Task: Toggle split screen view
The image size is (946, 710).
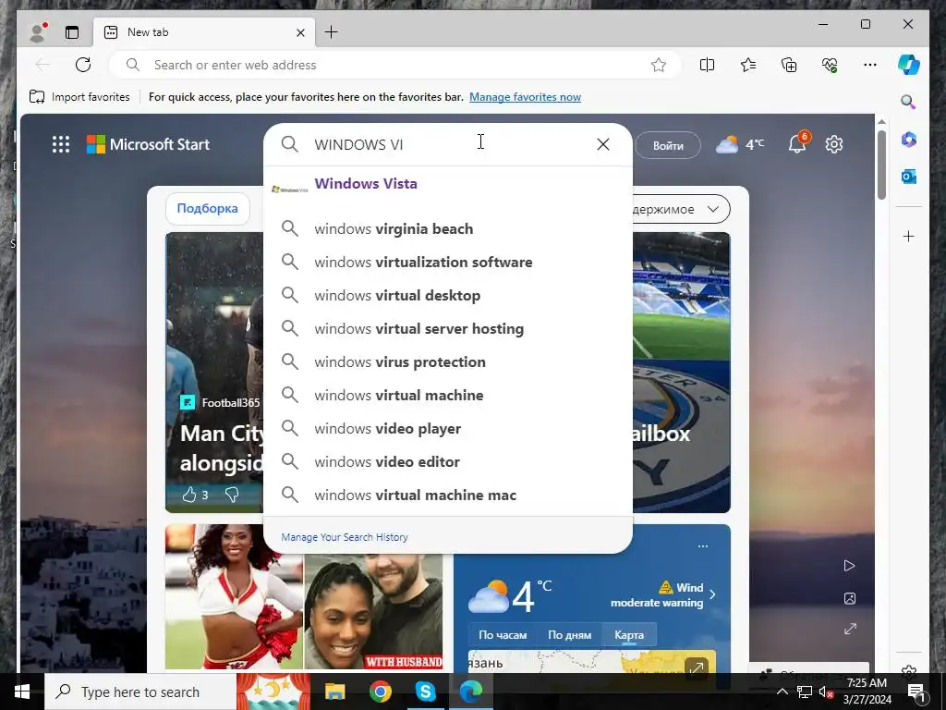Action: tap(707, 65)
